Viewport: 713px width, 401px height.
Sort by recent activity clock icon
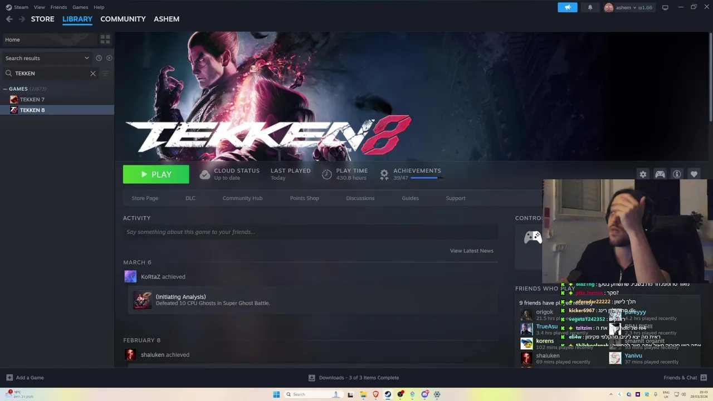tap(99, 58)
